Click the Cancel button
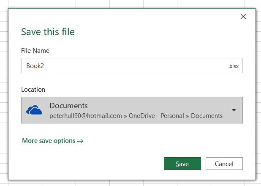Screen dimensions: 261x186 tap(224, 164)
